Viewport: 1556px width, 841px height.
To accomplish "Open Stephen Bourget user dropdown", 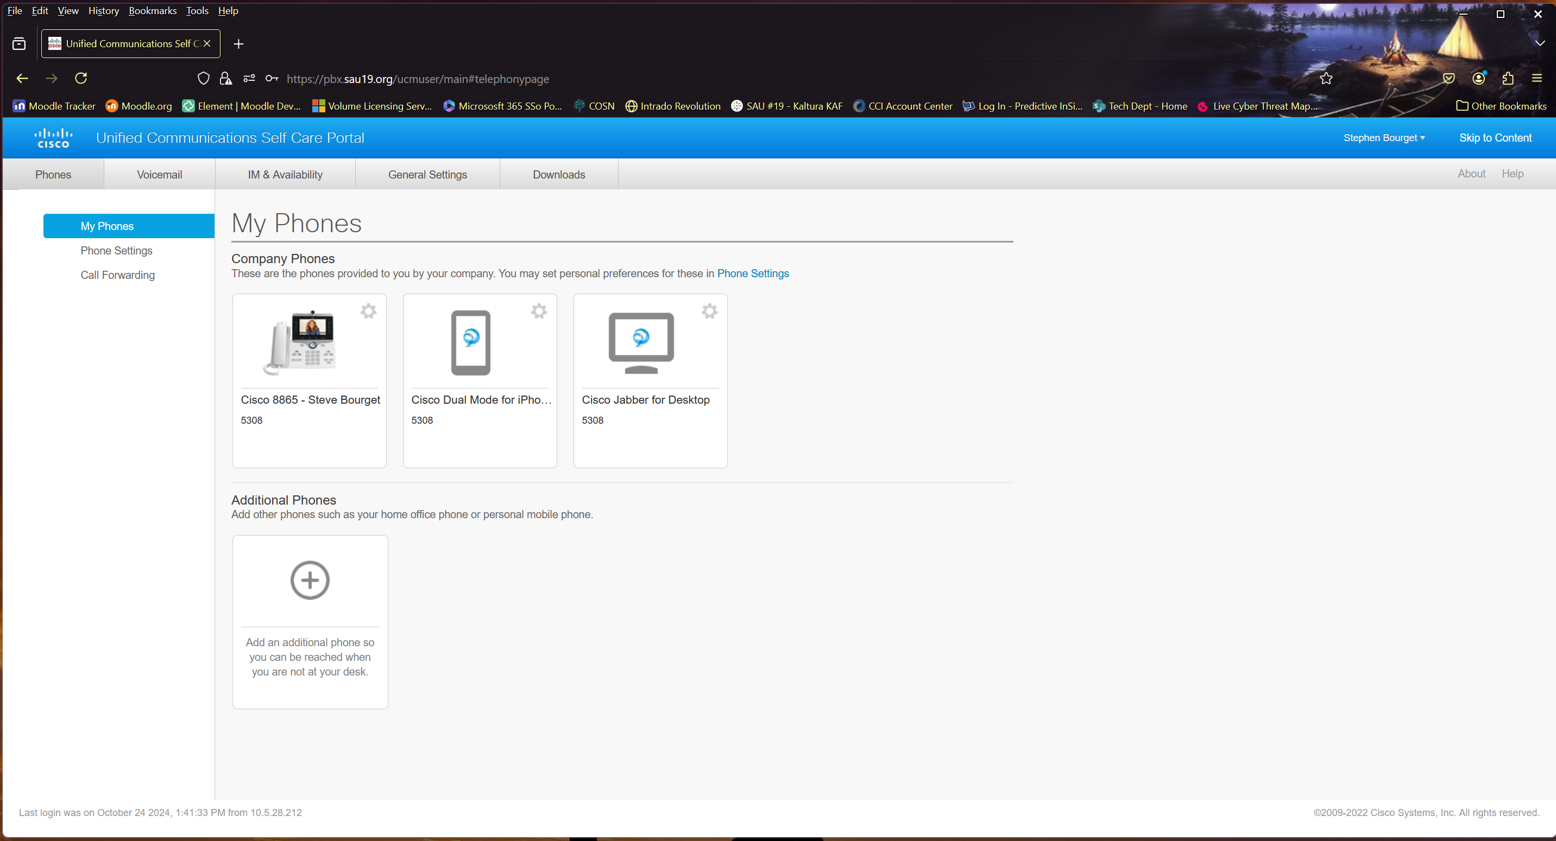I will click(1384, 138).
